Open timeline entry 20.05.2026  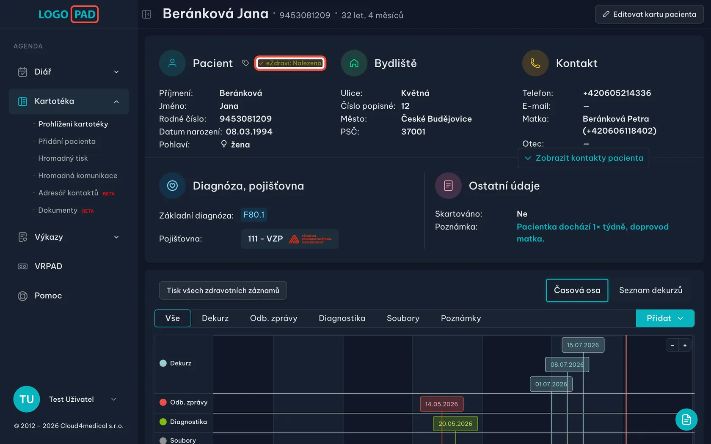click(455, 423)
